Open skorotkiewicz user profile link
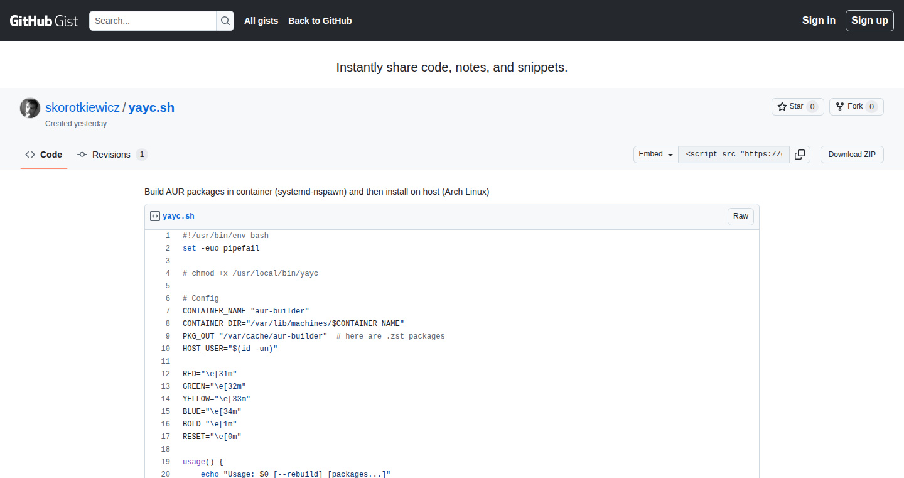This screenshot has height=478, width=904. pyautogui.click(x=82, y=107)
